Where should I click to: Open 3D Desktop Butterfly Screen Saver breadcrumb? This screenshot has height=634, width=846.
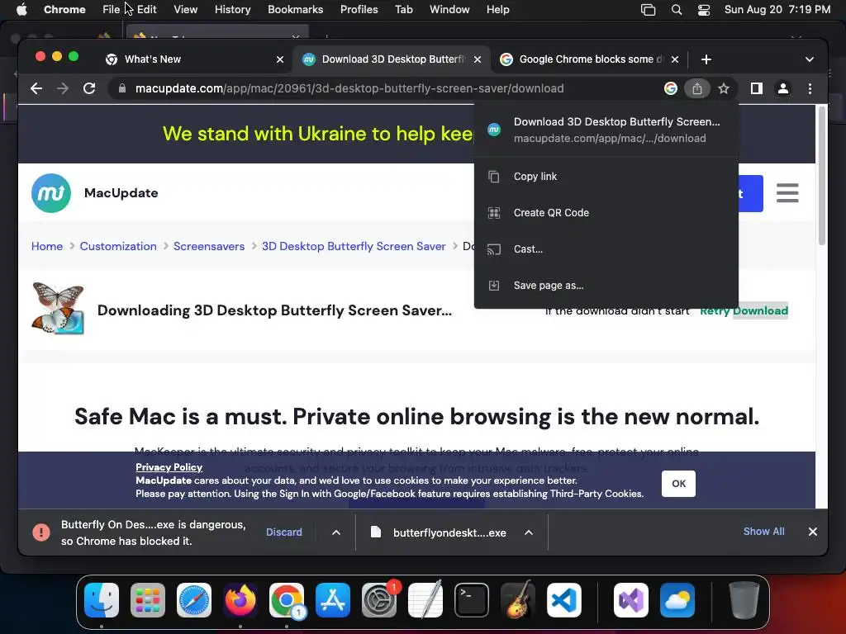354,246
